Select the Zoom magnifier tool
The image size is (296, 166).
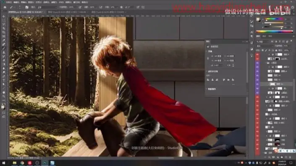coord(4,96)
